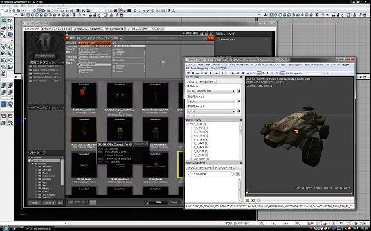Select the Cube brush builder
Image resolution: width=371 pixels, height=231 pixels.
tap(3, 46)
